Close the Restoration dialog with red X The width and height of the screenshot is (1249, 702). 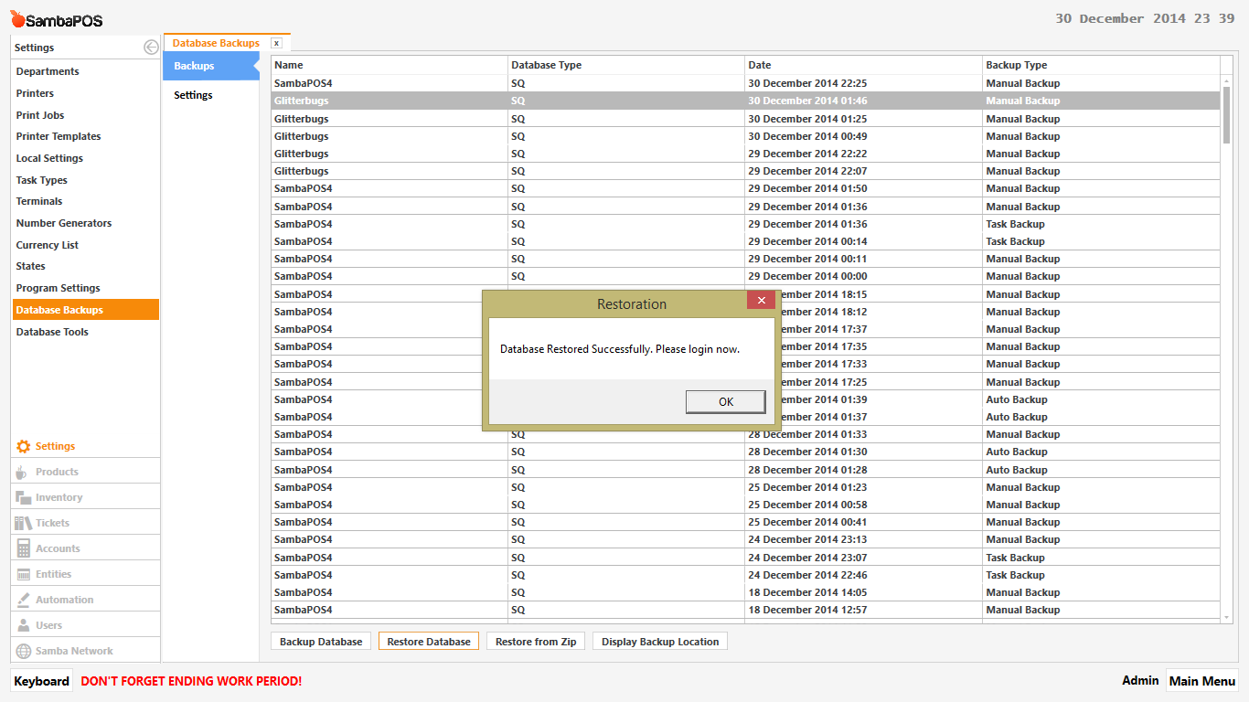(x=761, y=302)
